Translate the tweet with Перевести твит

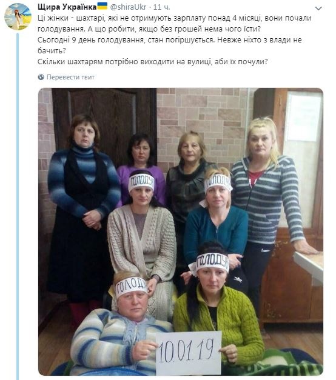tap(70, 77)
